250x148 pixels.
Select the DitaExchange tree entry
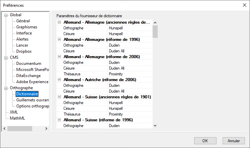coord(28,76)
